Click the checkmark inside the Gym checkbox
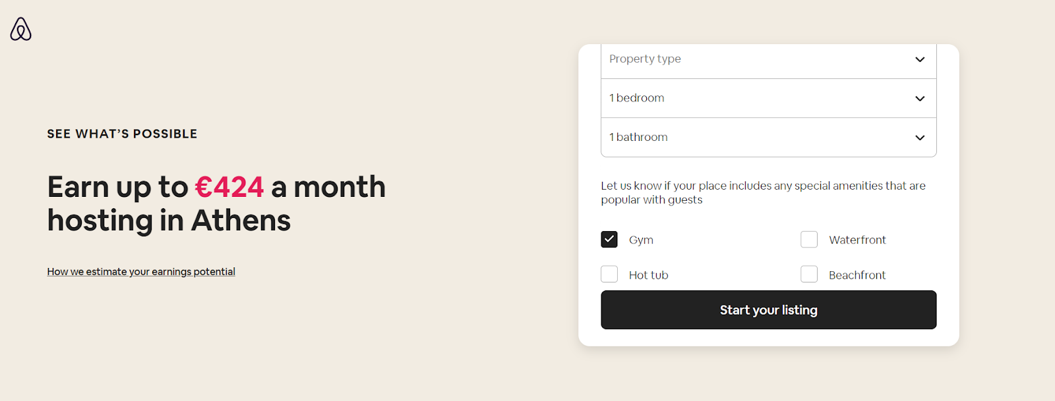Viewport: 1055px width, 401px height. [609, 239]
